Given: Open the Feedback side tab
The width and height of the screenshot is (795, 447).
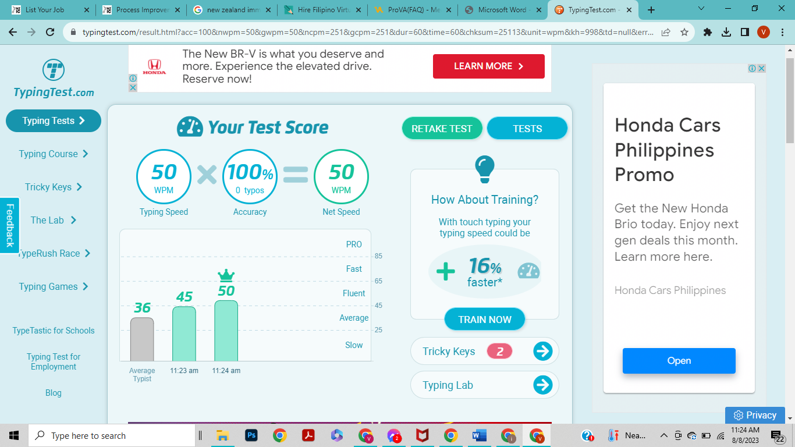Looking at the screenshot, I should click(9, 225).
